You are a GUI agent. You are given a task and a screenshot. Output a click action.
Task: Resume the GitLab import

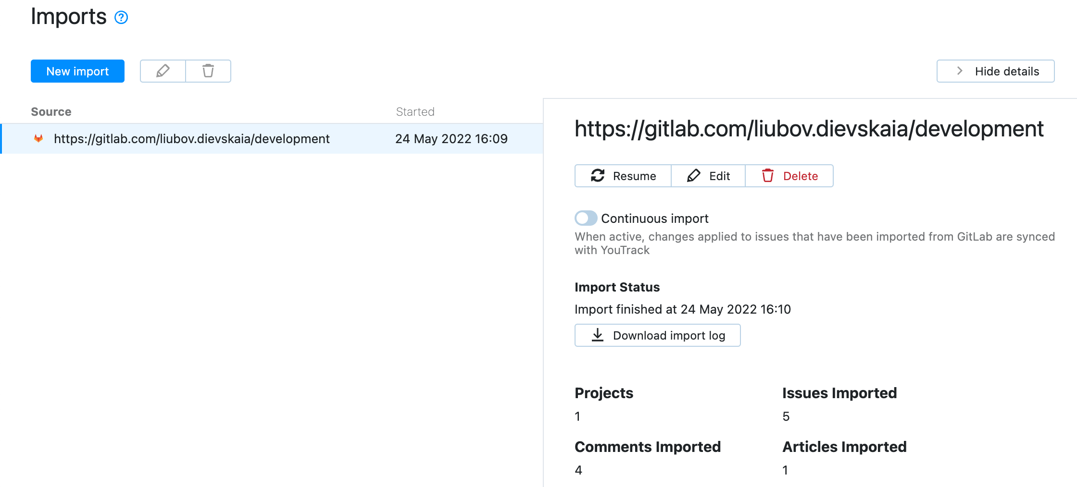click(x=623, y=176)
